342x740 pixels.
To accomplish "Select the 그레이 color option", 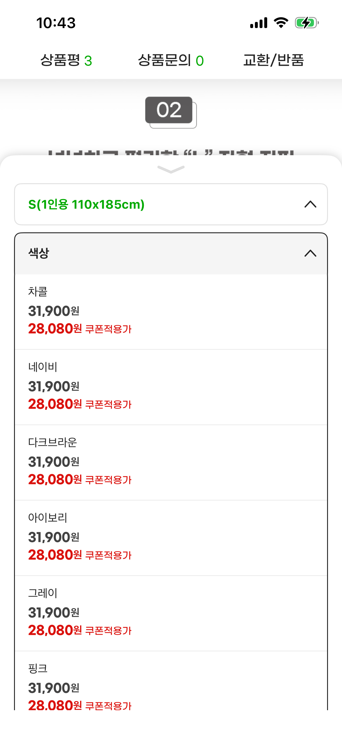I will click(171, 613).
